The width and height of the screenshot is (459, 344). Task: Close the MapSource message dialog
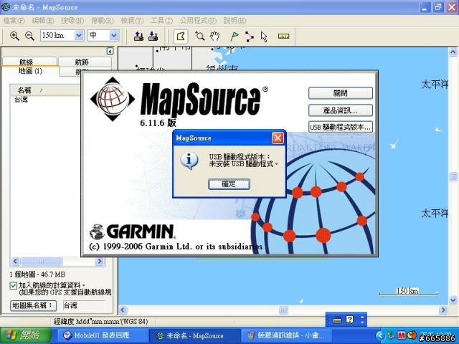(x=278, y=138)
